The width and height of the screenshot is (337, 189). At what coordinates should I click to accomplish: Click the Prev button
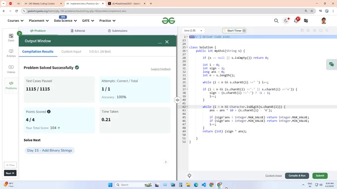10,165
